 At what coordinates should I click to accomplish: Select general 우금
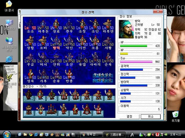(30, 59)
